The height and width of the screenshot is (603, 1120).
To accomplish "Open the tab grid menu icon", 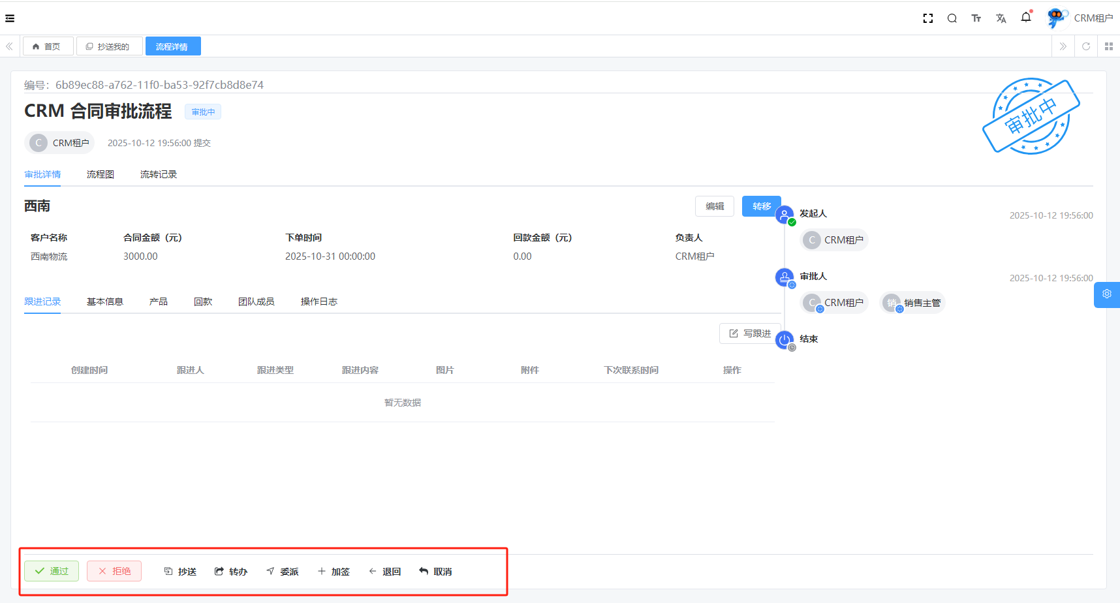I will tap(1108, 46).
